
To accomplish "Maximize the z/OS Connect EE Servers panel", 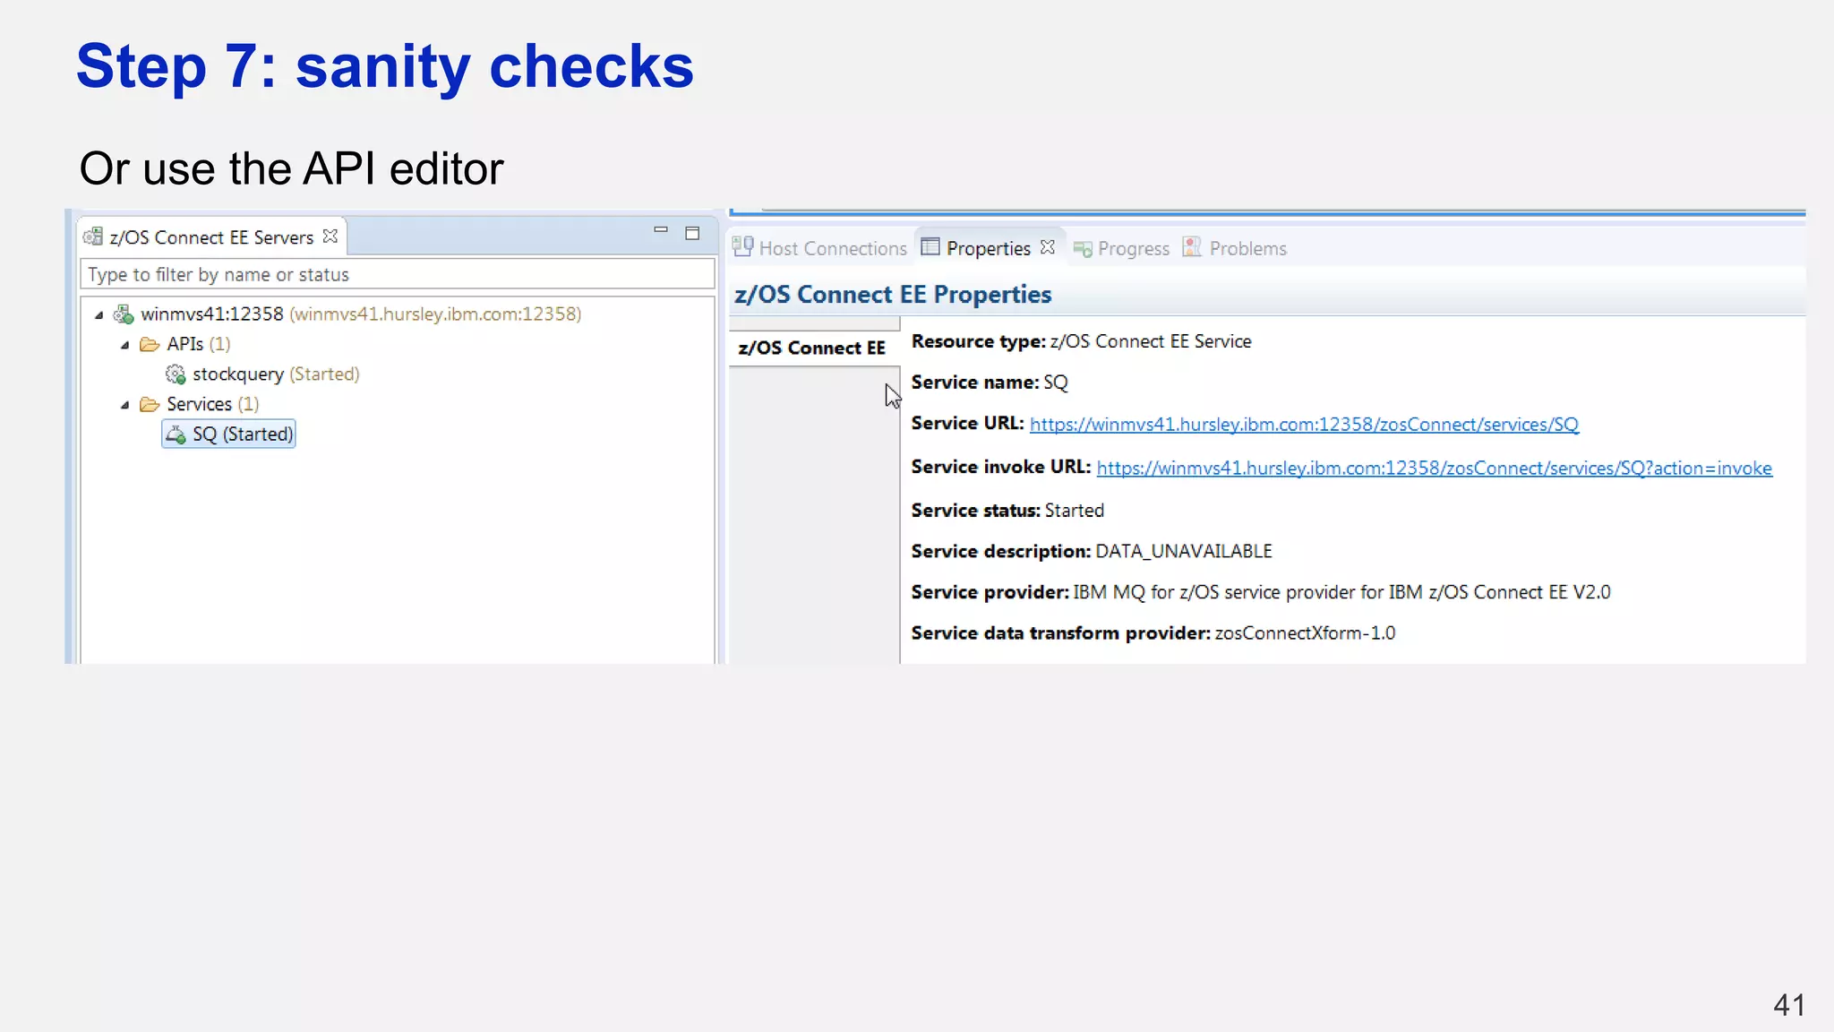I will (x=692, y=233).
